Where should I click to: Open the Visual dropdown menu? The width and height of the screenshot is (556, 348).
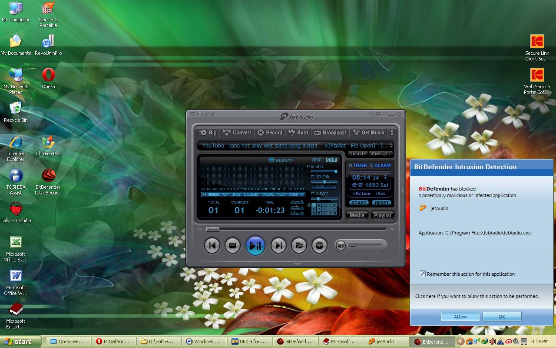pyautogui.click(x=357, y=154)
